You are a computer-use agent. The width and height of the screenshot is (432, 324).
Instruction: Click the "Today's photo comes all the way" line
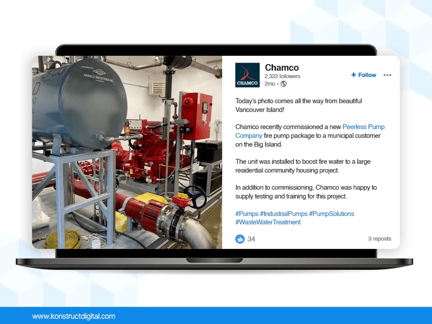[x=299, y=101]
